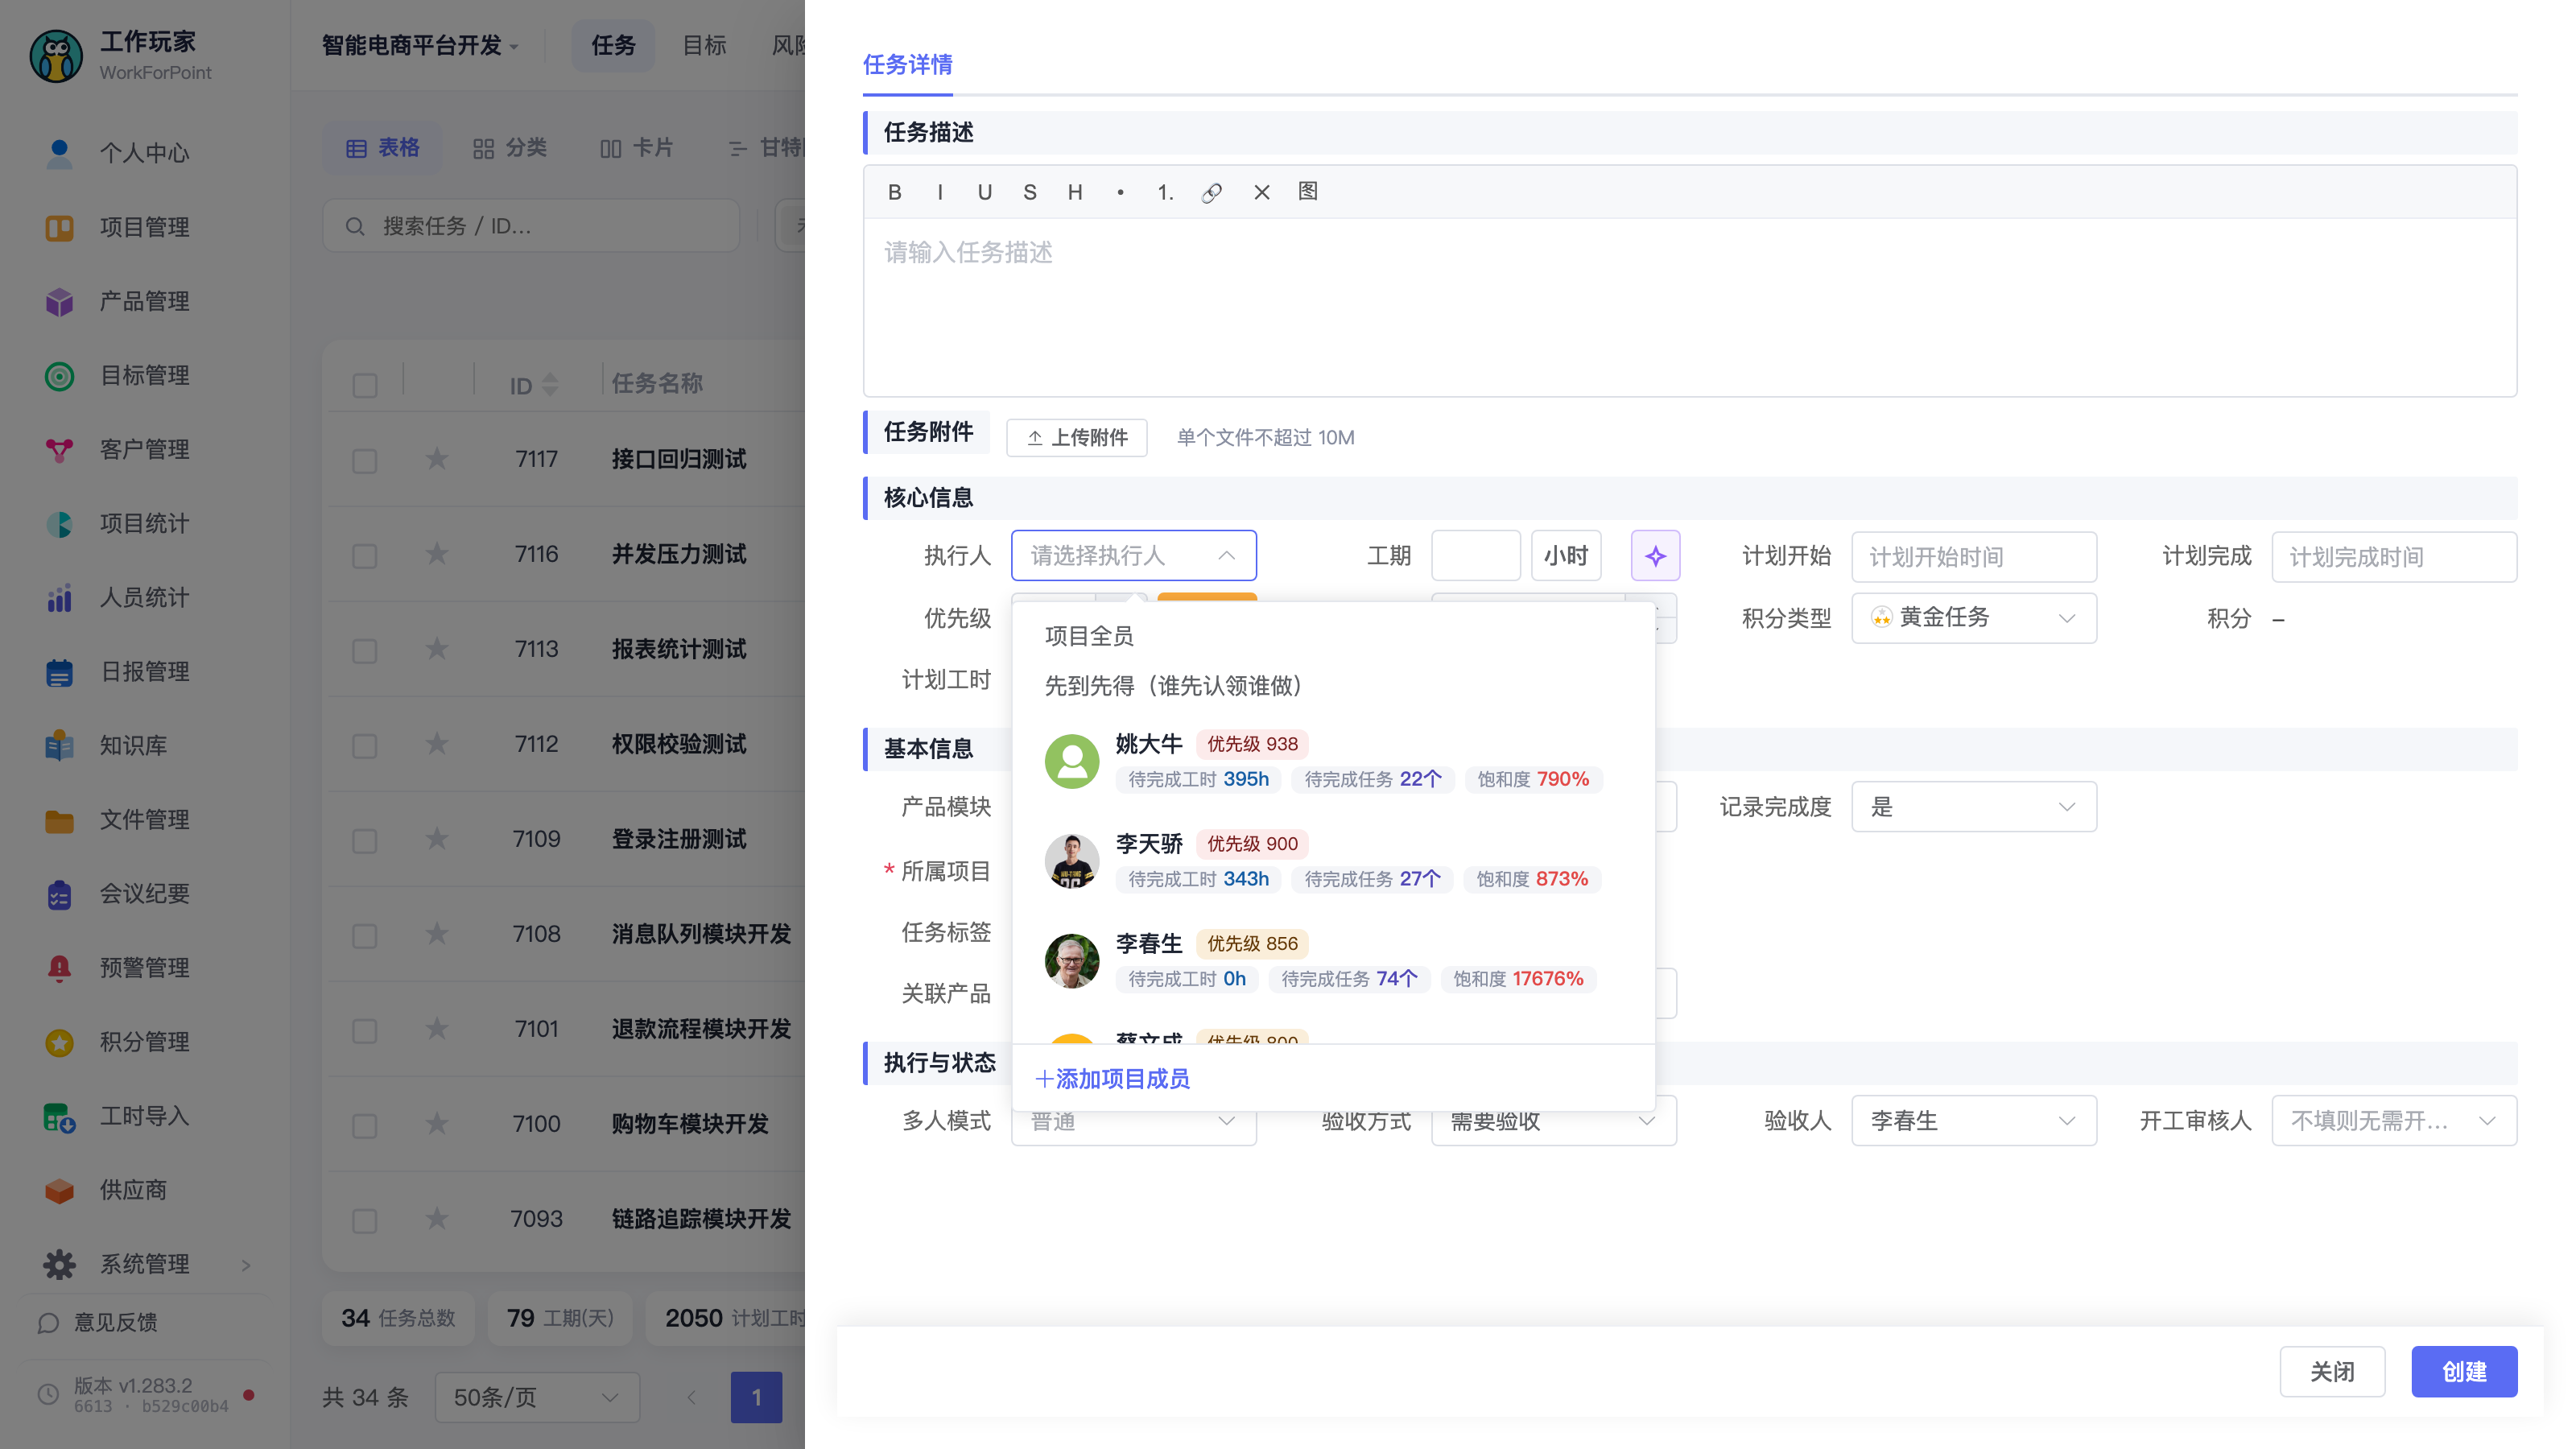This screenshot has height=1449, width=2576.
Task: Star task 7117 接口回归测试
Action: click(437, 459)
